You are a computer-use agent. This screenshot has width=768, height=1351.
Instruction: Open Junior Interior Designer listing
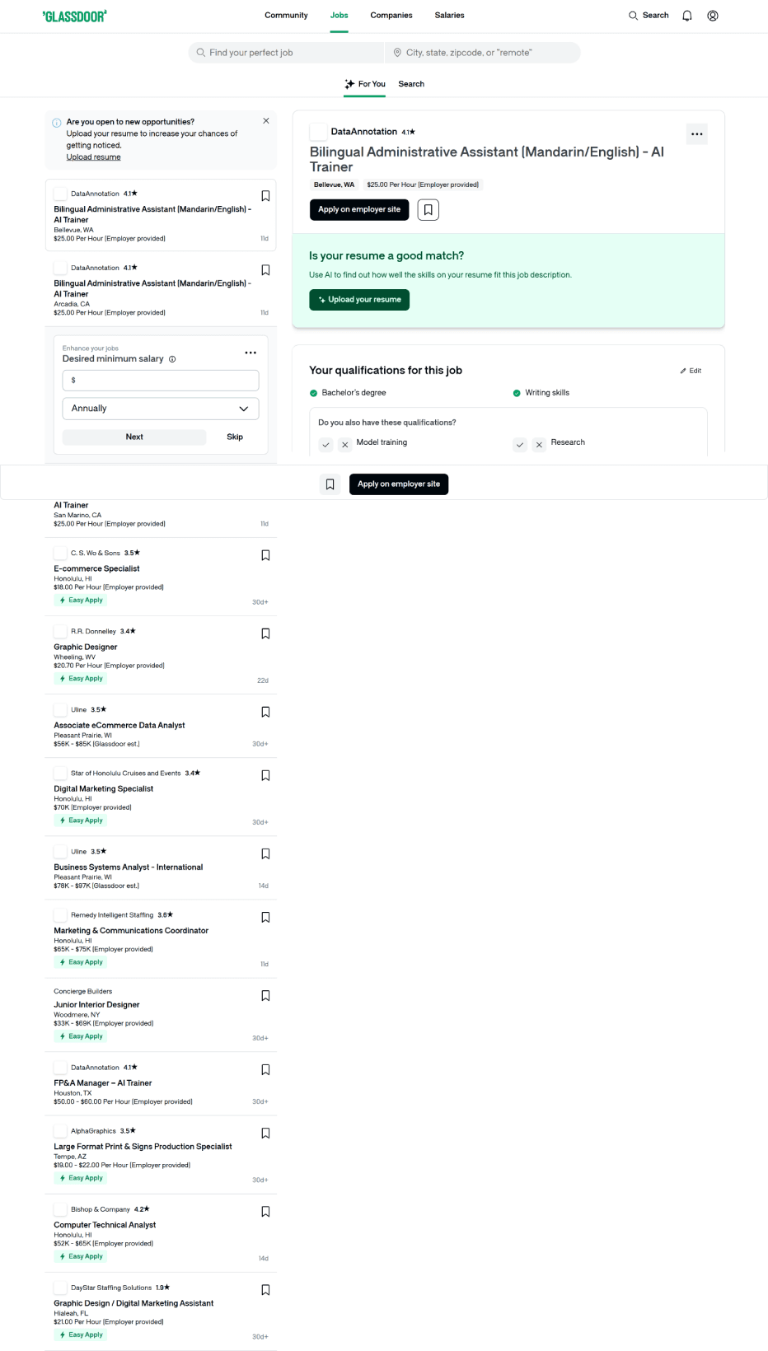(x=96, y=1004)
